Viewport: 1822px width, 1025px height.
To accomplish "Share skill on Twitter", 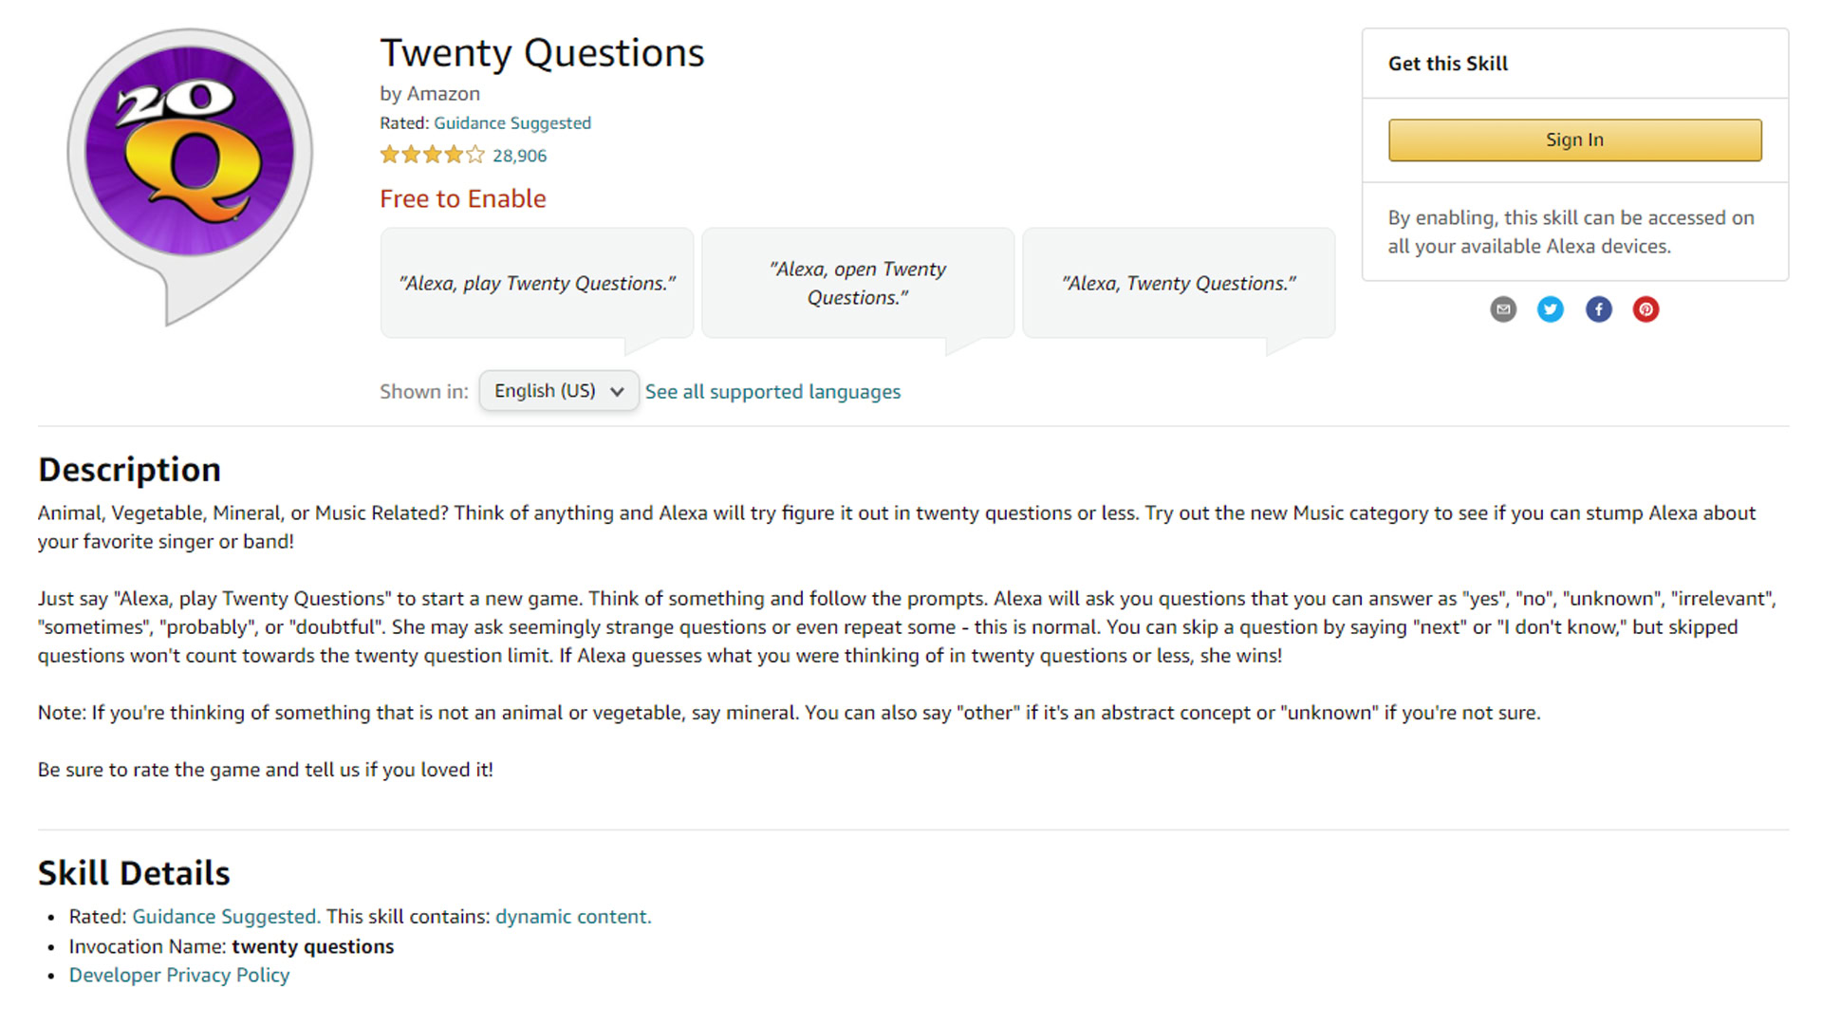I will 1551,309.
